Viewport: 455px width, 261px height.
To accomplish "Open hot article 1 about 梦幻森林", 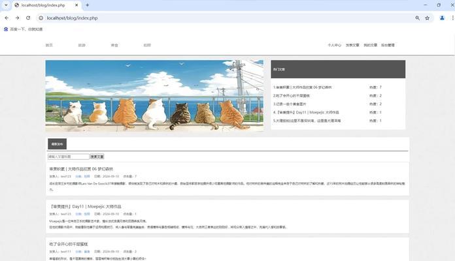I will click(x=302, y=87).
